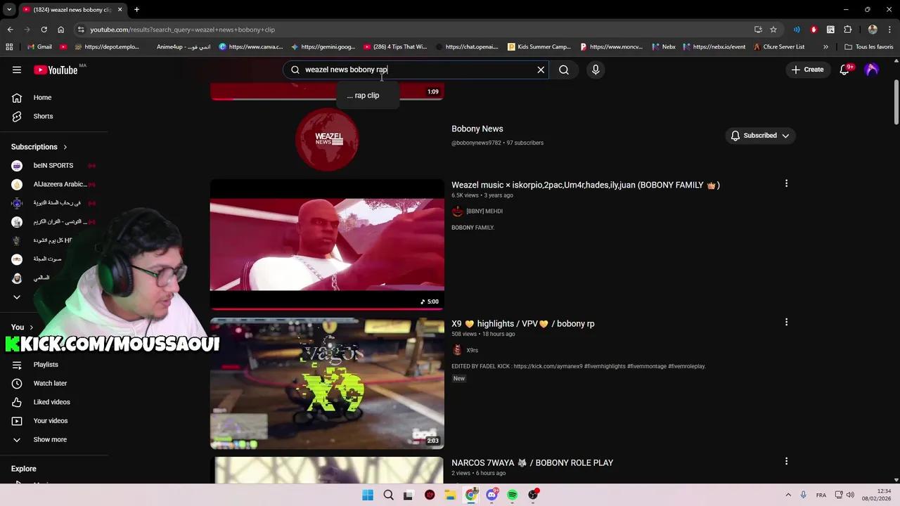
Task: Show overflow bookmarks with the double chevron
Action: (x=825, y=47)
